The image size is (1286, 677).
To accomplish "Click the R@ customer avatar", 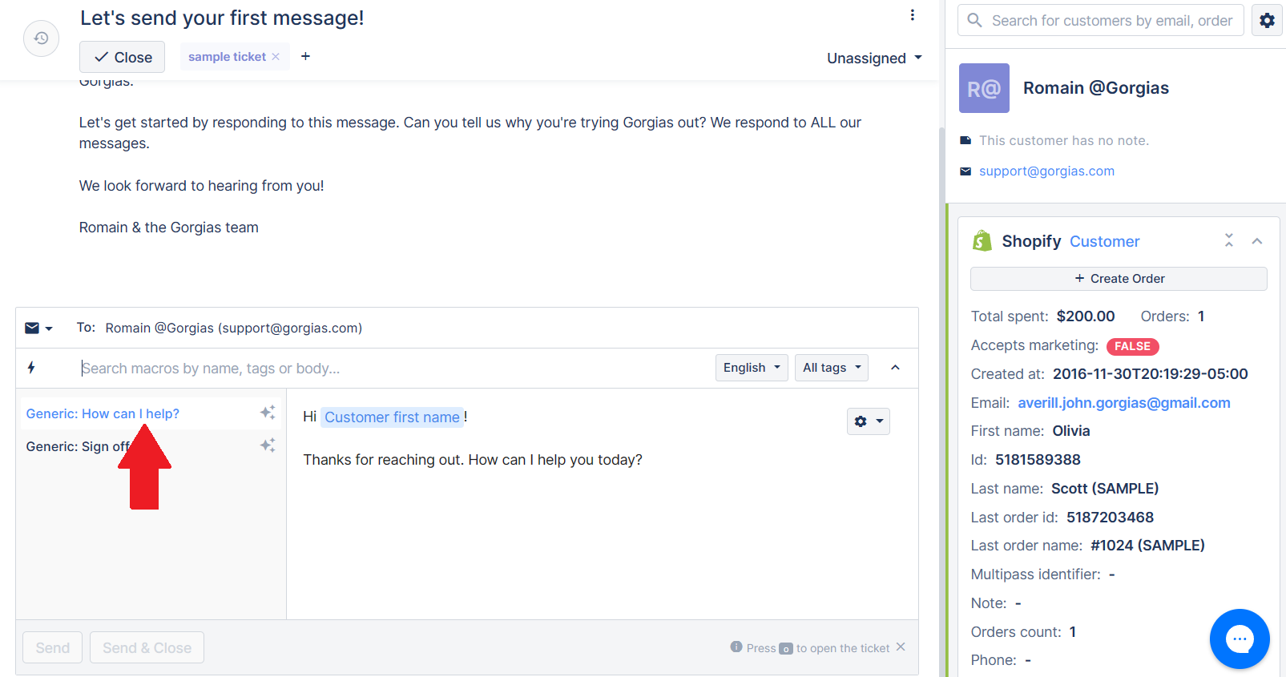I will click(984, 88).
